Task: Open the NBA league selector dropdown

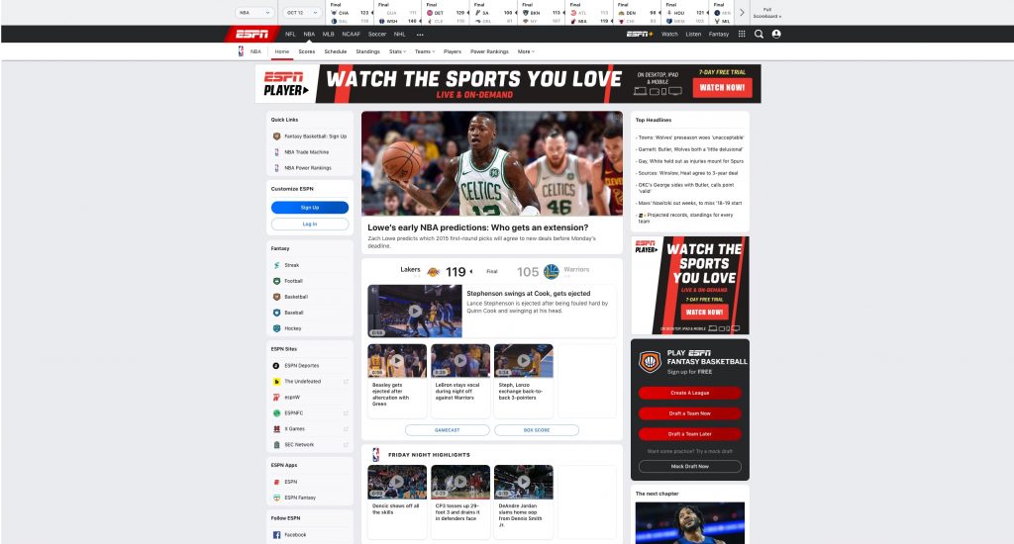Action: pyautogui.click(x=255, y=13)
